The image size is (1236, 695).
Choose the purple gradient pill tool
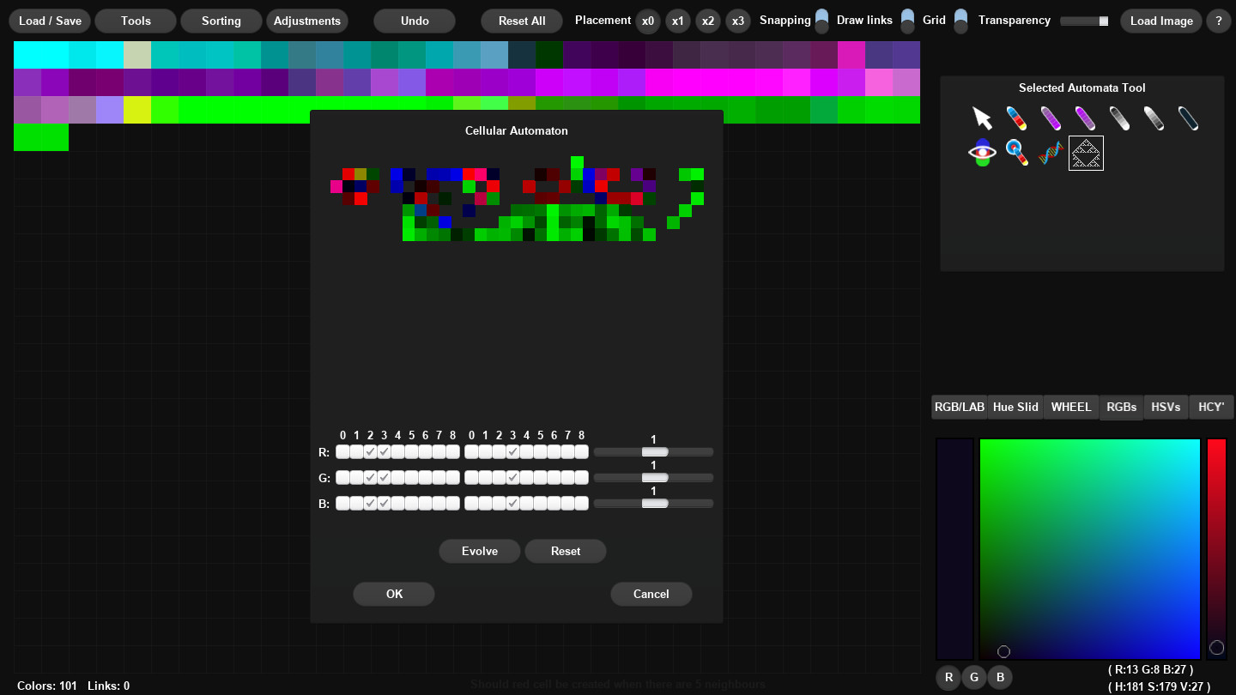click(1051, 118)
